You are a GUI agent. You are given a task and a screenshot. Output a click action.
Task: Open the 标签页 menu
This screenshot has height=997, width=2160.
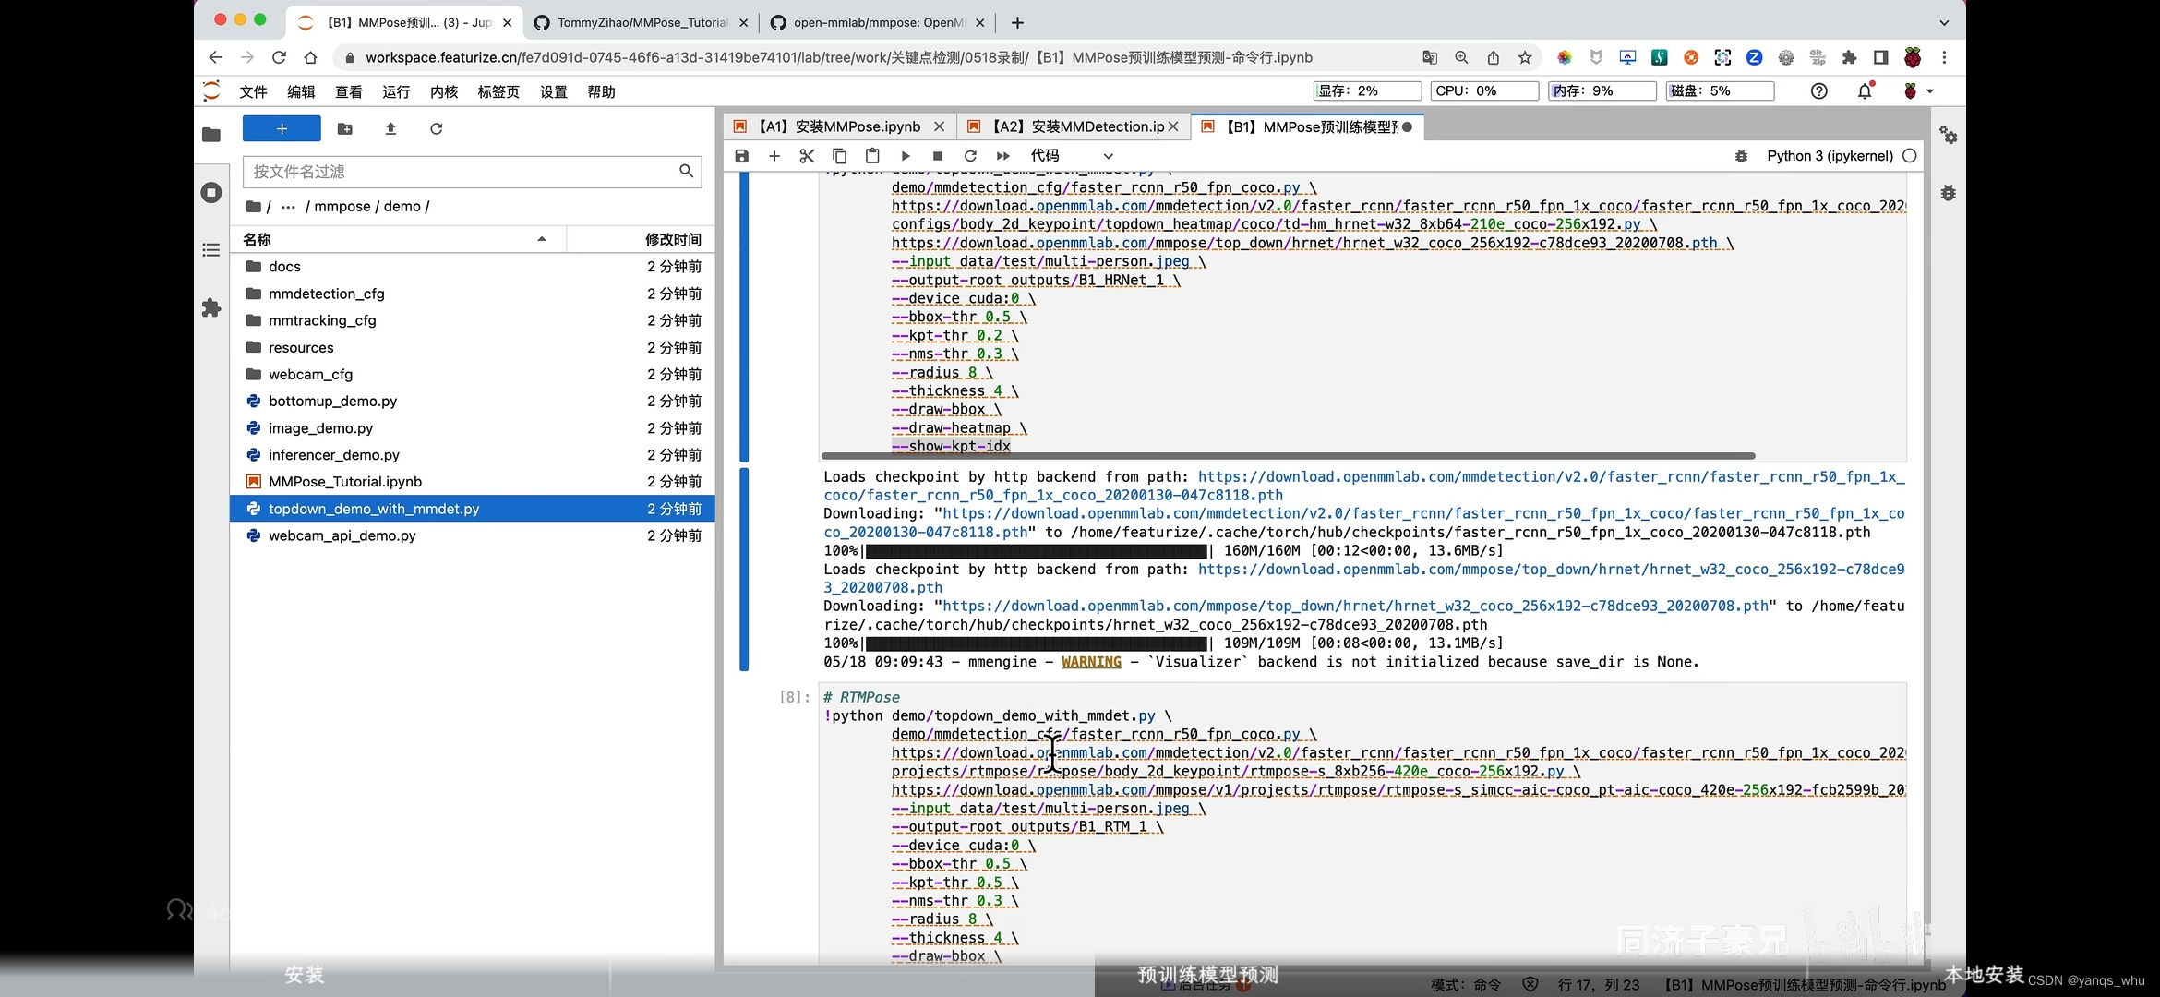pos(498,91)
